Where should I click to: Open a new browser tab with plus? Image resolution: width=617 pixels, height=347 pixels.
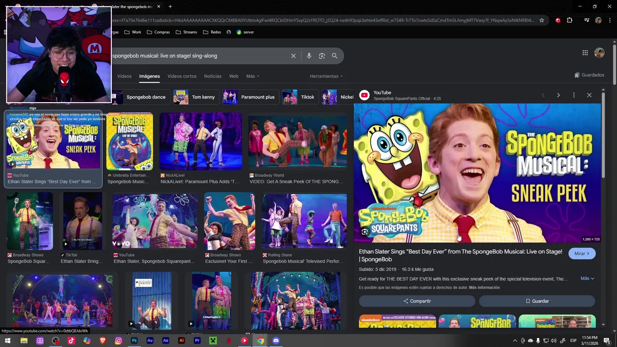(170, 7)
